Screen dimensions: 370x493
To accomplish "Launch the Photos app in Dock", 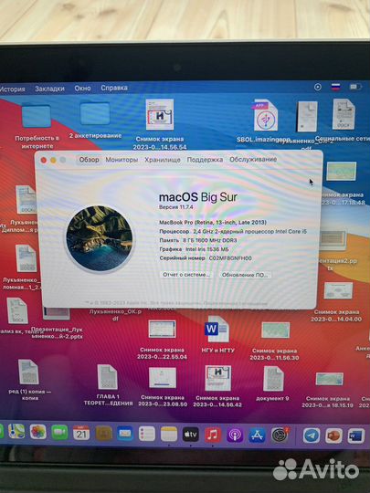I will coord(38,432).
